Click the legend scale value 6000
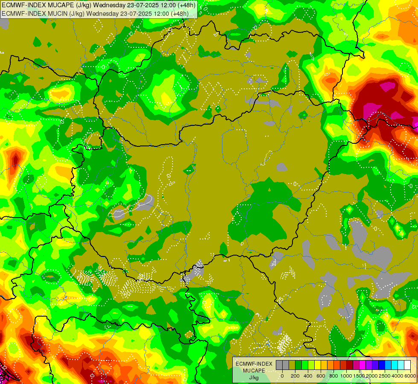 click(410, 376)
